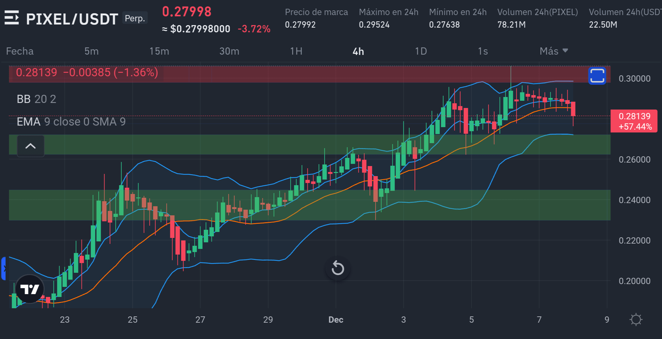Click the Perp. contract type badge
Viewport: 662px width, 339px height.
[135, 18]
